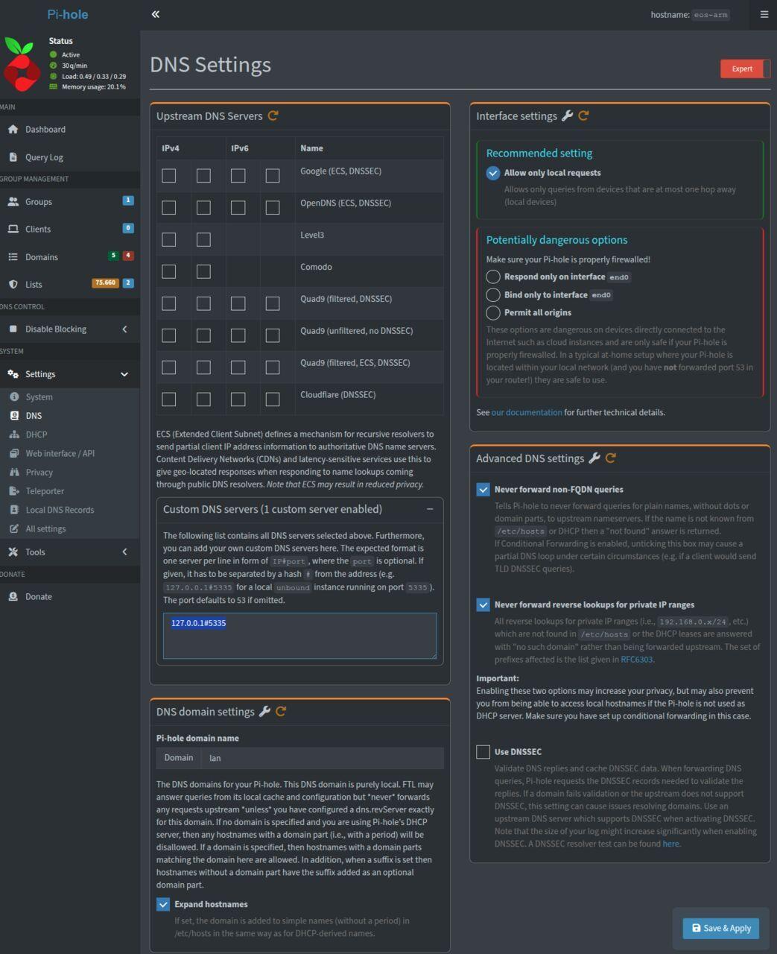Screen dimensions: 777x954
Task: Click the sidebar collapse double-chevron icon
Action: point(155,14)
